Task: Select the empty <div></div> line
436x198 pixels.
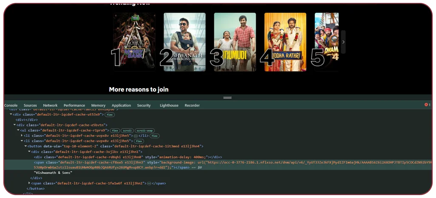Action: 26,120
